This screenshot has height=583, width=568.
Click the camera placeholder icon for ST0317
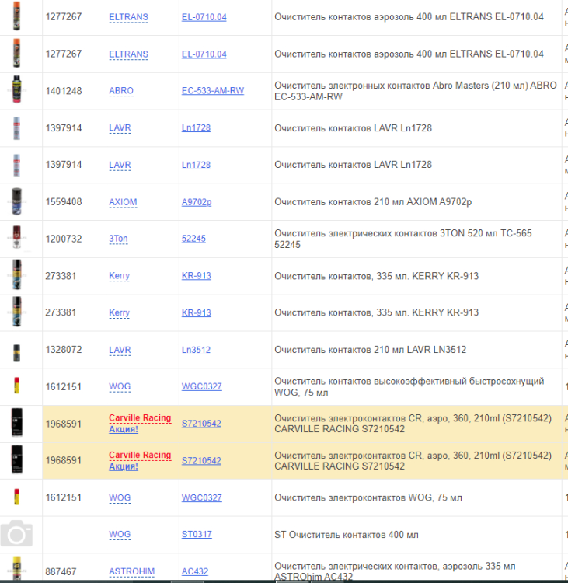click(x=16, y=535)
